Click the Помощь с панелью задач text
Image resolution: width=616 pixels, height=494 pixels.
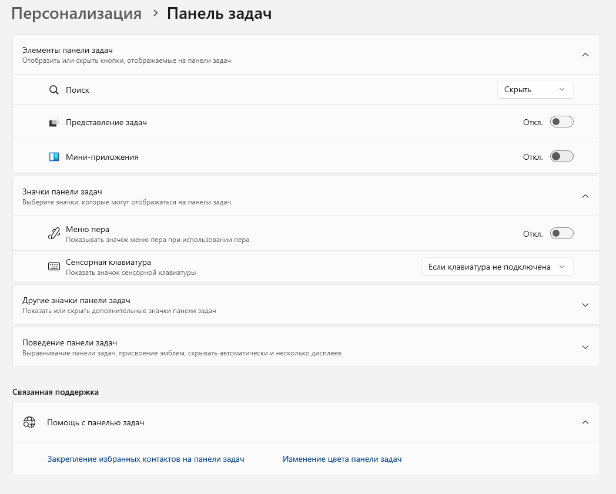(95, 422)
